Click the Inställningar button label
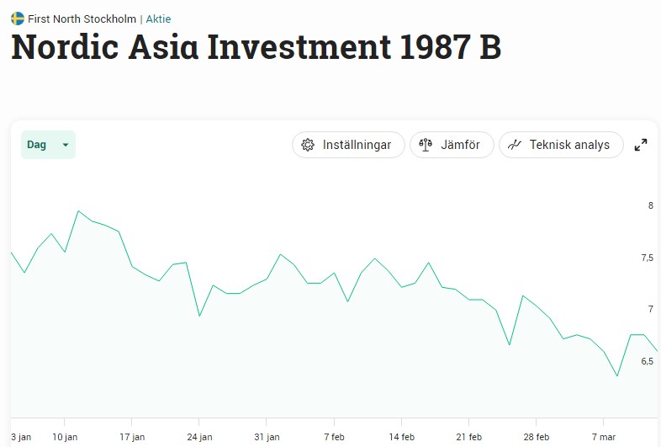 (x=357, y=145)
